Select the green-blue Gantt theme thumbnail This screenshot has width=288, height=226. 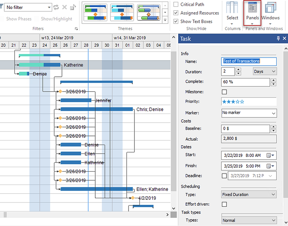coord(95,13)
